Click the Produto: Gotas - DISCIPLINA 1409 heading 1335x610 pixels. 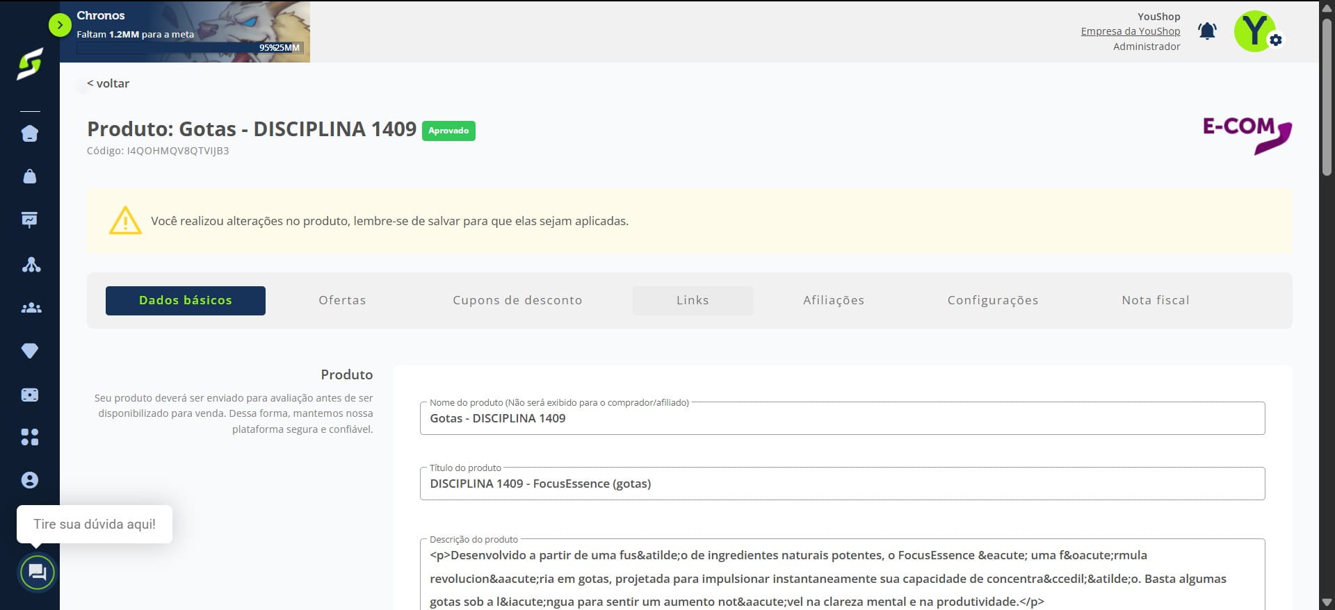tap(252, 129)
